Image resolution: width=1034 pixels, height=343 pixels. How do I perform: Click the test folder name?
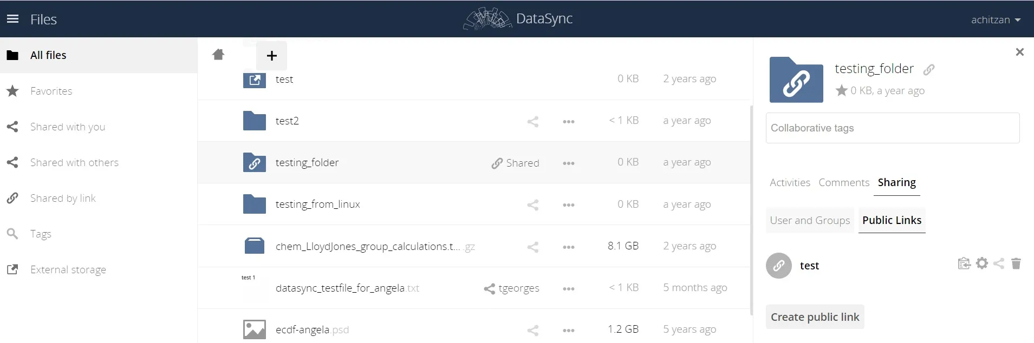click(x=284, y=79)
